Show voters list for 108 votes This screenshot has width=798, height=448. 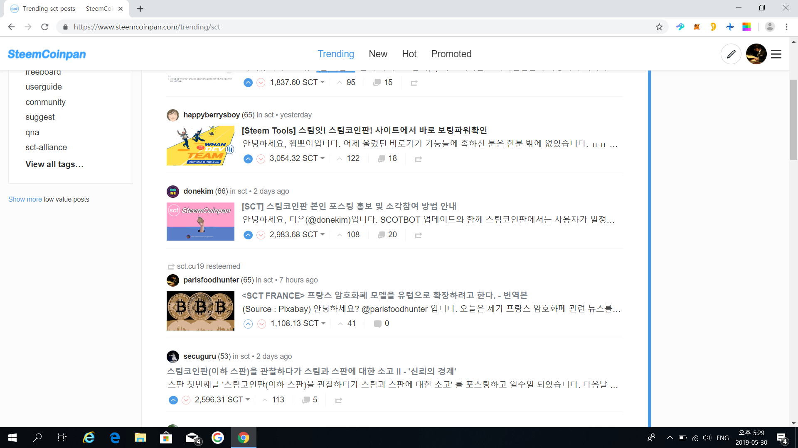348,235
